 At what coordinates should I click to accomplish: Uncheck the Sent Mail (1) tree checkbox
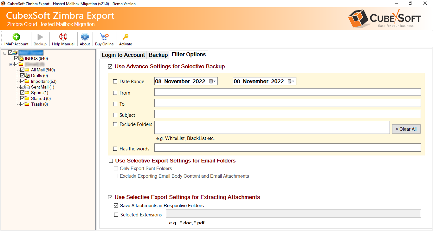coord(22,87)
